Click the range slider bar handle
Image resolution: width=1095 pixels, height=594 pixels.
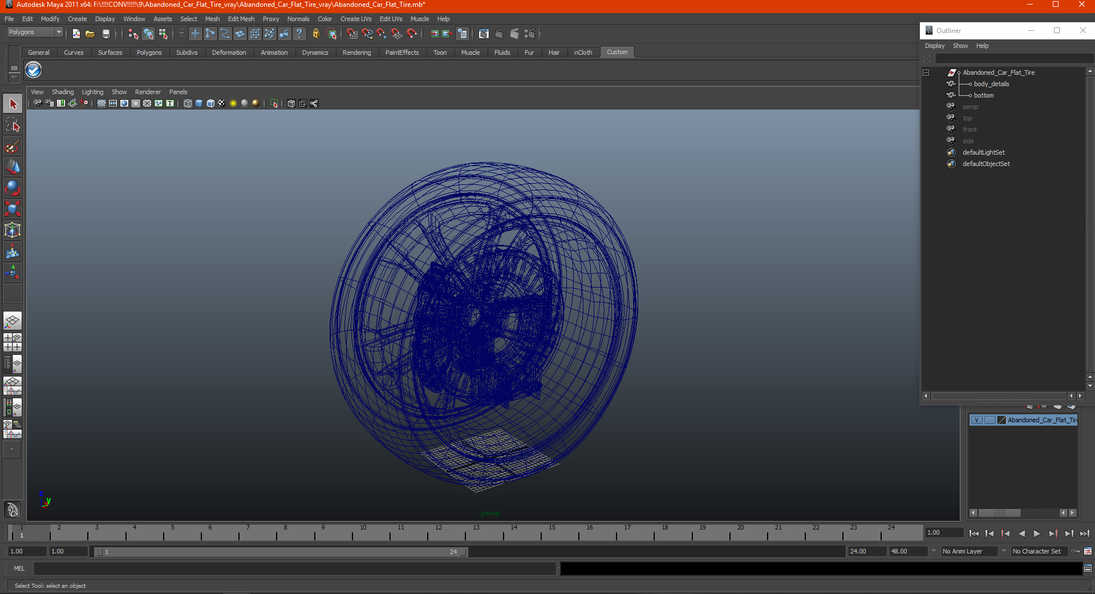click(x=281, y=552)
